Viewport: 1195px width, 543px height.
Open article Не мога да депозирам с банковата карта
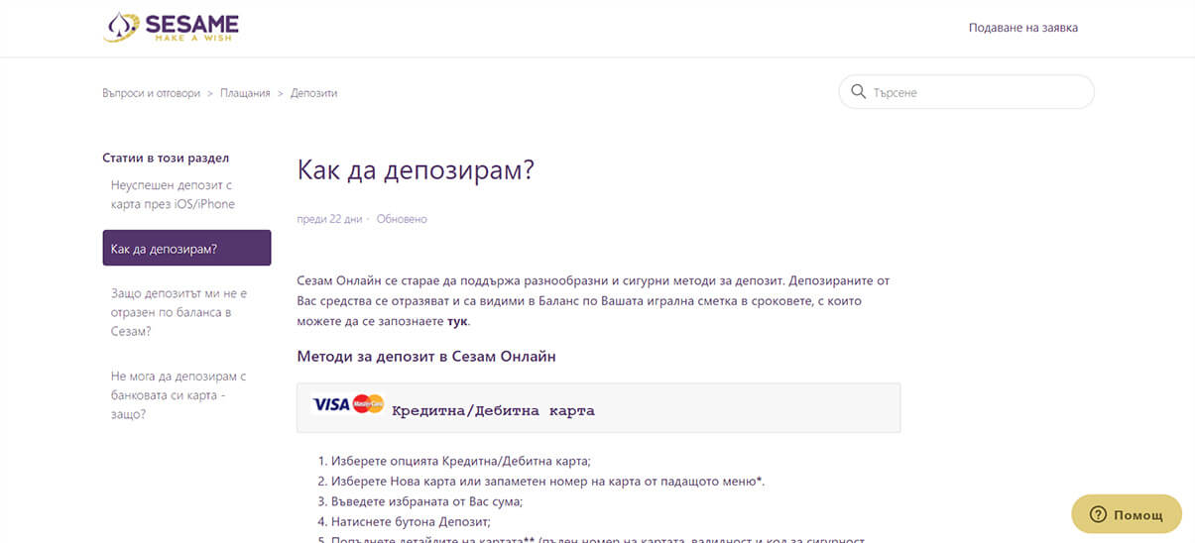(179, 395)
